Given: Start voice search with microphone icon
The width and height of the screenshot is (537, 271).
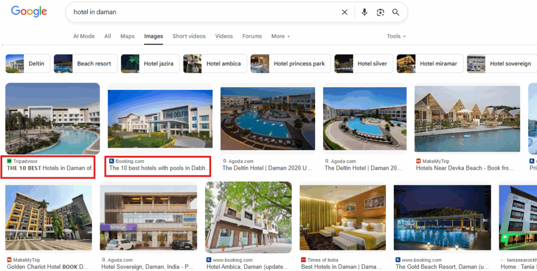Looking at the screenshot, I should click(364, 13).
